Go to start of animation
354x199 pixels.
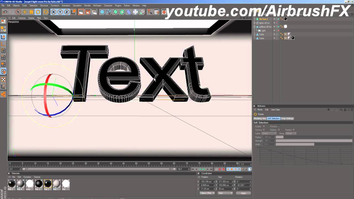tap(193, 169)
